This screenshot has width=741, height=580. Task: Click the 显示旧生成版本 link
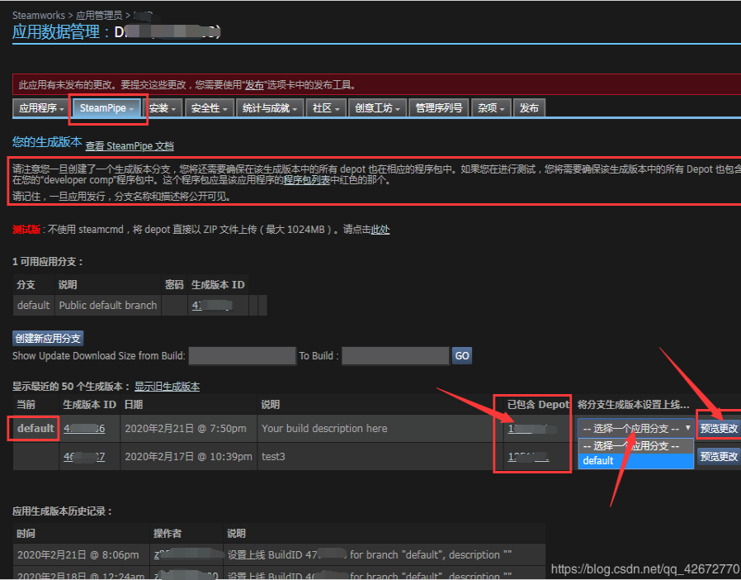coord(167,387)
